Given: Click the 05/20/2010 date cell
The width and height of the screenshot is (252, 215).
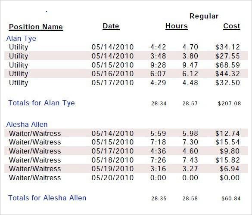Looking at the screenshot, I should [112, 178].
